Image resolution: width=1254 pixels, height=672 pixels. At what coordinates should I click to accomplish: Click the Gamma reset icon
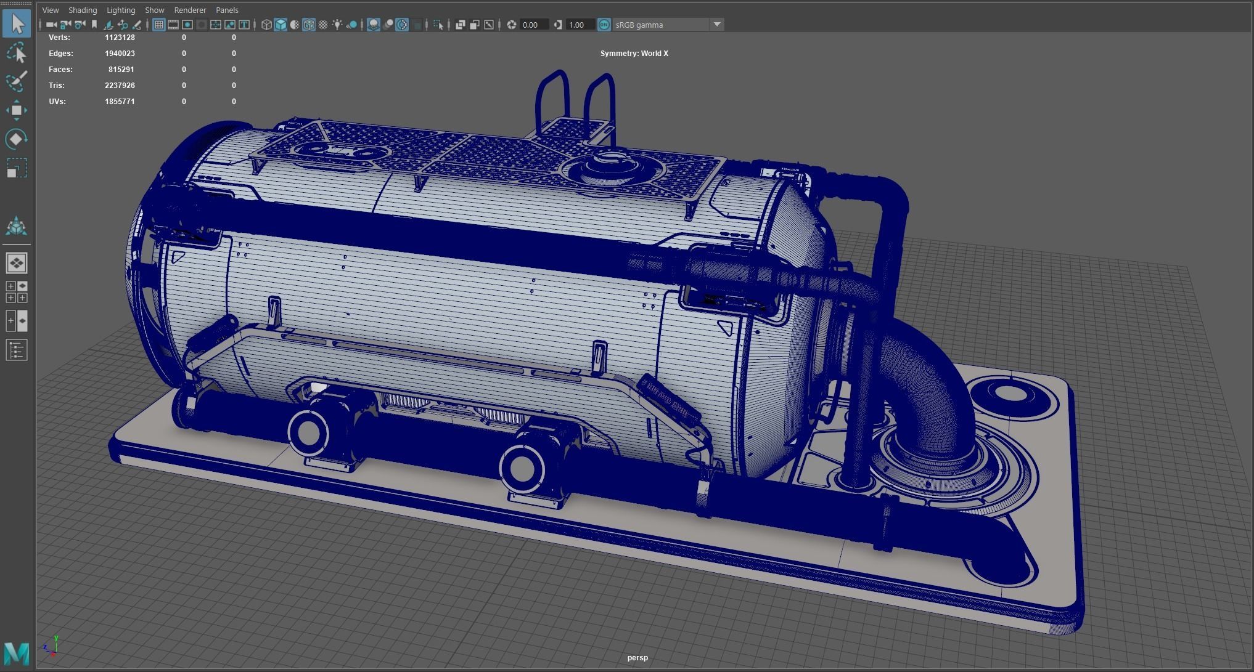coord(558,25)
